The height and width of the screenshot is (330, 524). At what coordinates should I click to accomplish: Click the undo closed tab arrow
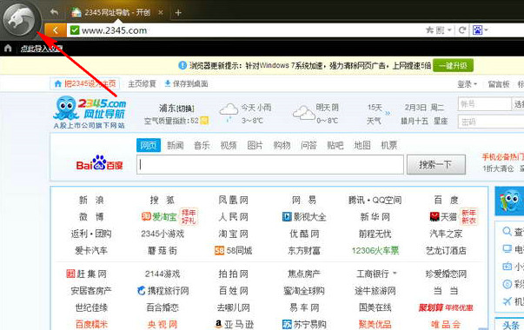tap(54, 12)
